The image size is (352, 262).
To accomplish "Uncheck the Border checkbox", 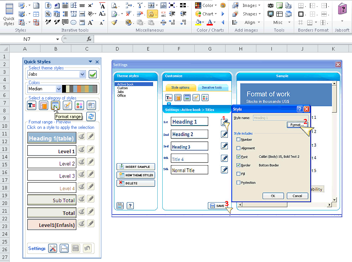I will tap(238, 165).
